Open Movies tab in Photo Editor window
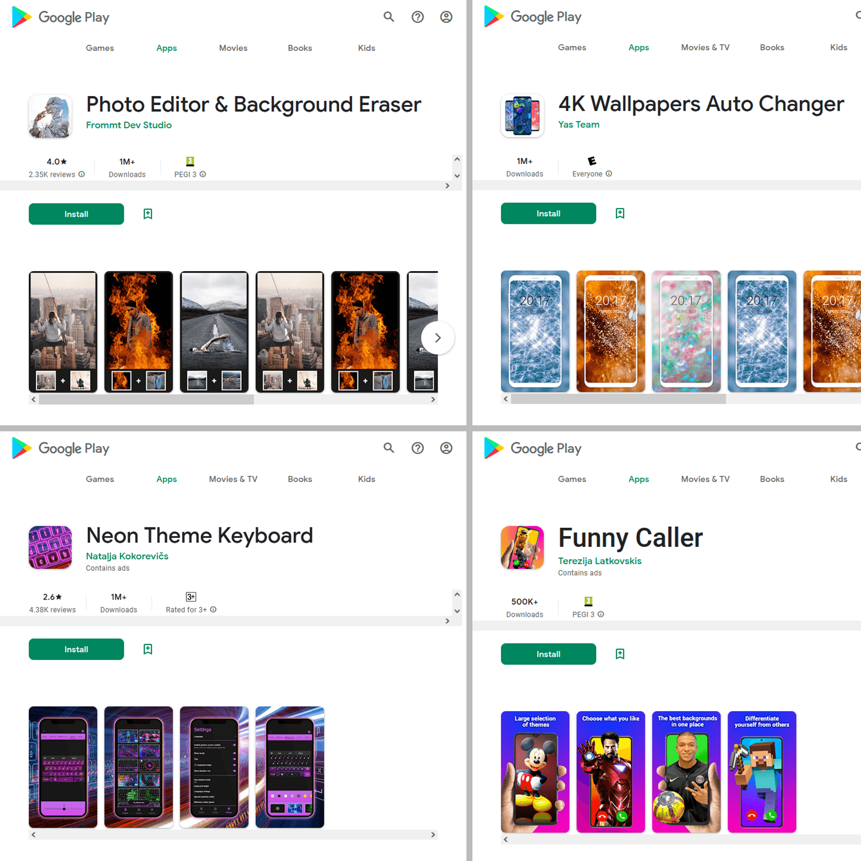This screenshot has width=861, height=861. [233, 48]
